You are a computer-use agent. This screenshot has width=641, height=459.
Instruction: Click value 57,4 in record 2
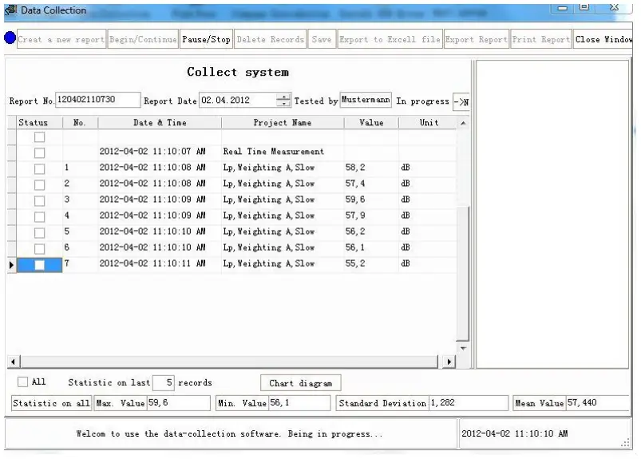click(x=355, y=184)
